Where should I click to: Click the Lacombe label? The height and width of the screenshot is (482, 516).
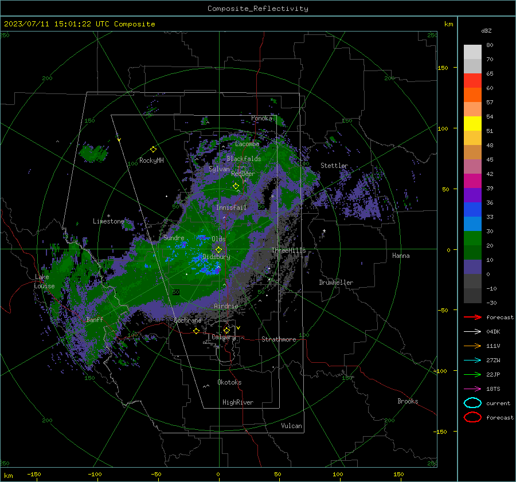point(247,144)
